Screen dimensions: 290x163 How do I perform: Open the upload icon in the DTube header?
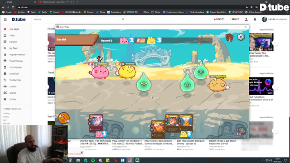pos(246,19)
